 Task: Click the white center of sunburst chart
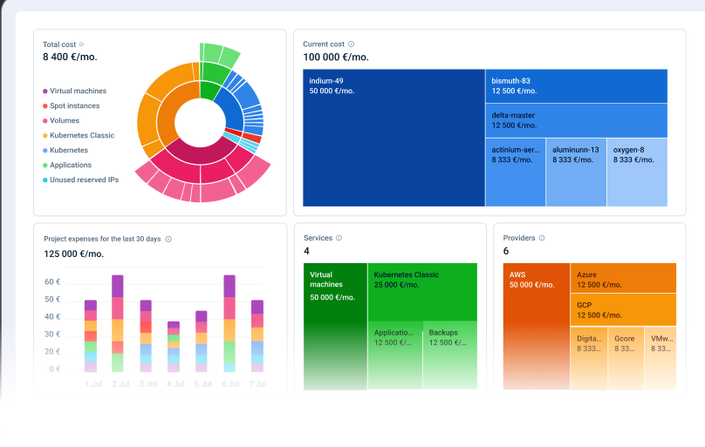(201, 122)
